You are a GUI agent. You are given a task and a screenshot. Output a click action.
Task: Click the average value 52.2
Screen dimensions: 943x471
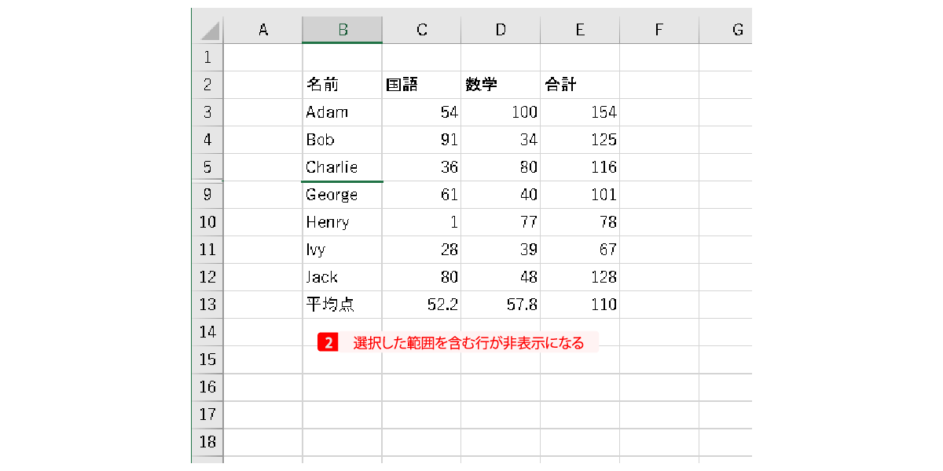[x=421, y=305]
